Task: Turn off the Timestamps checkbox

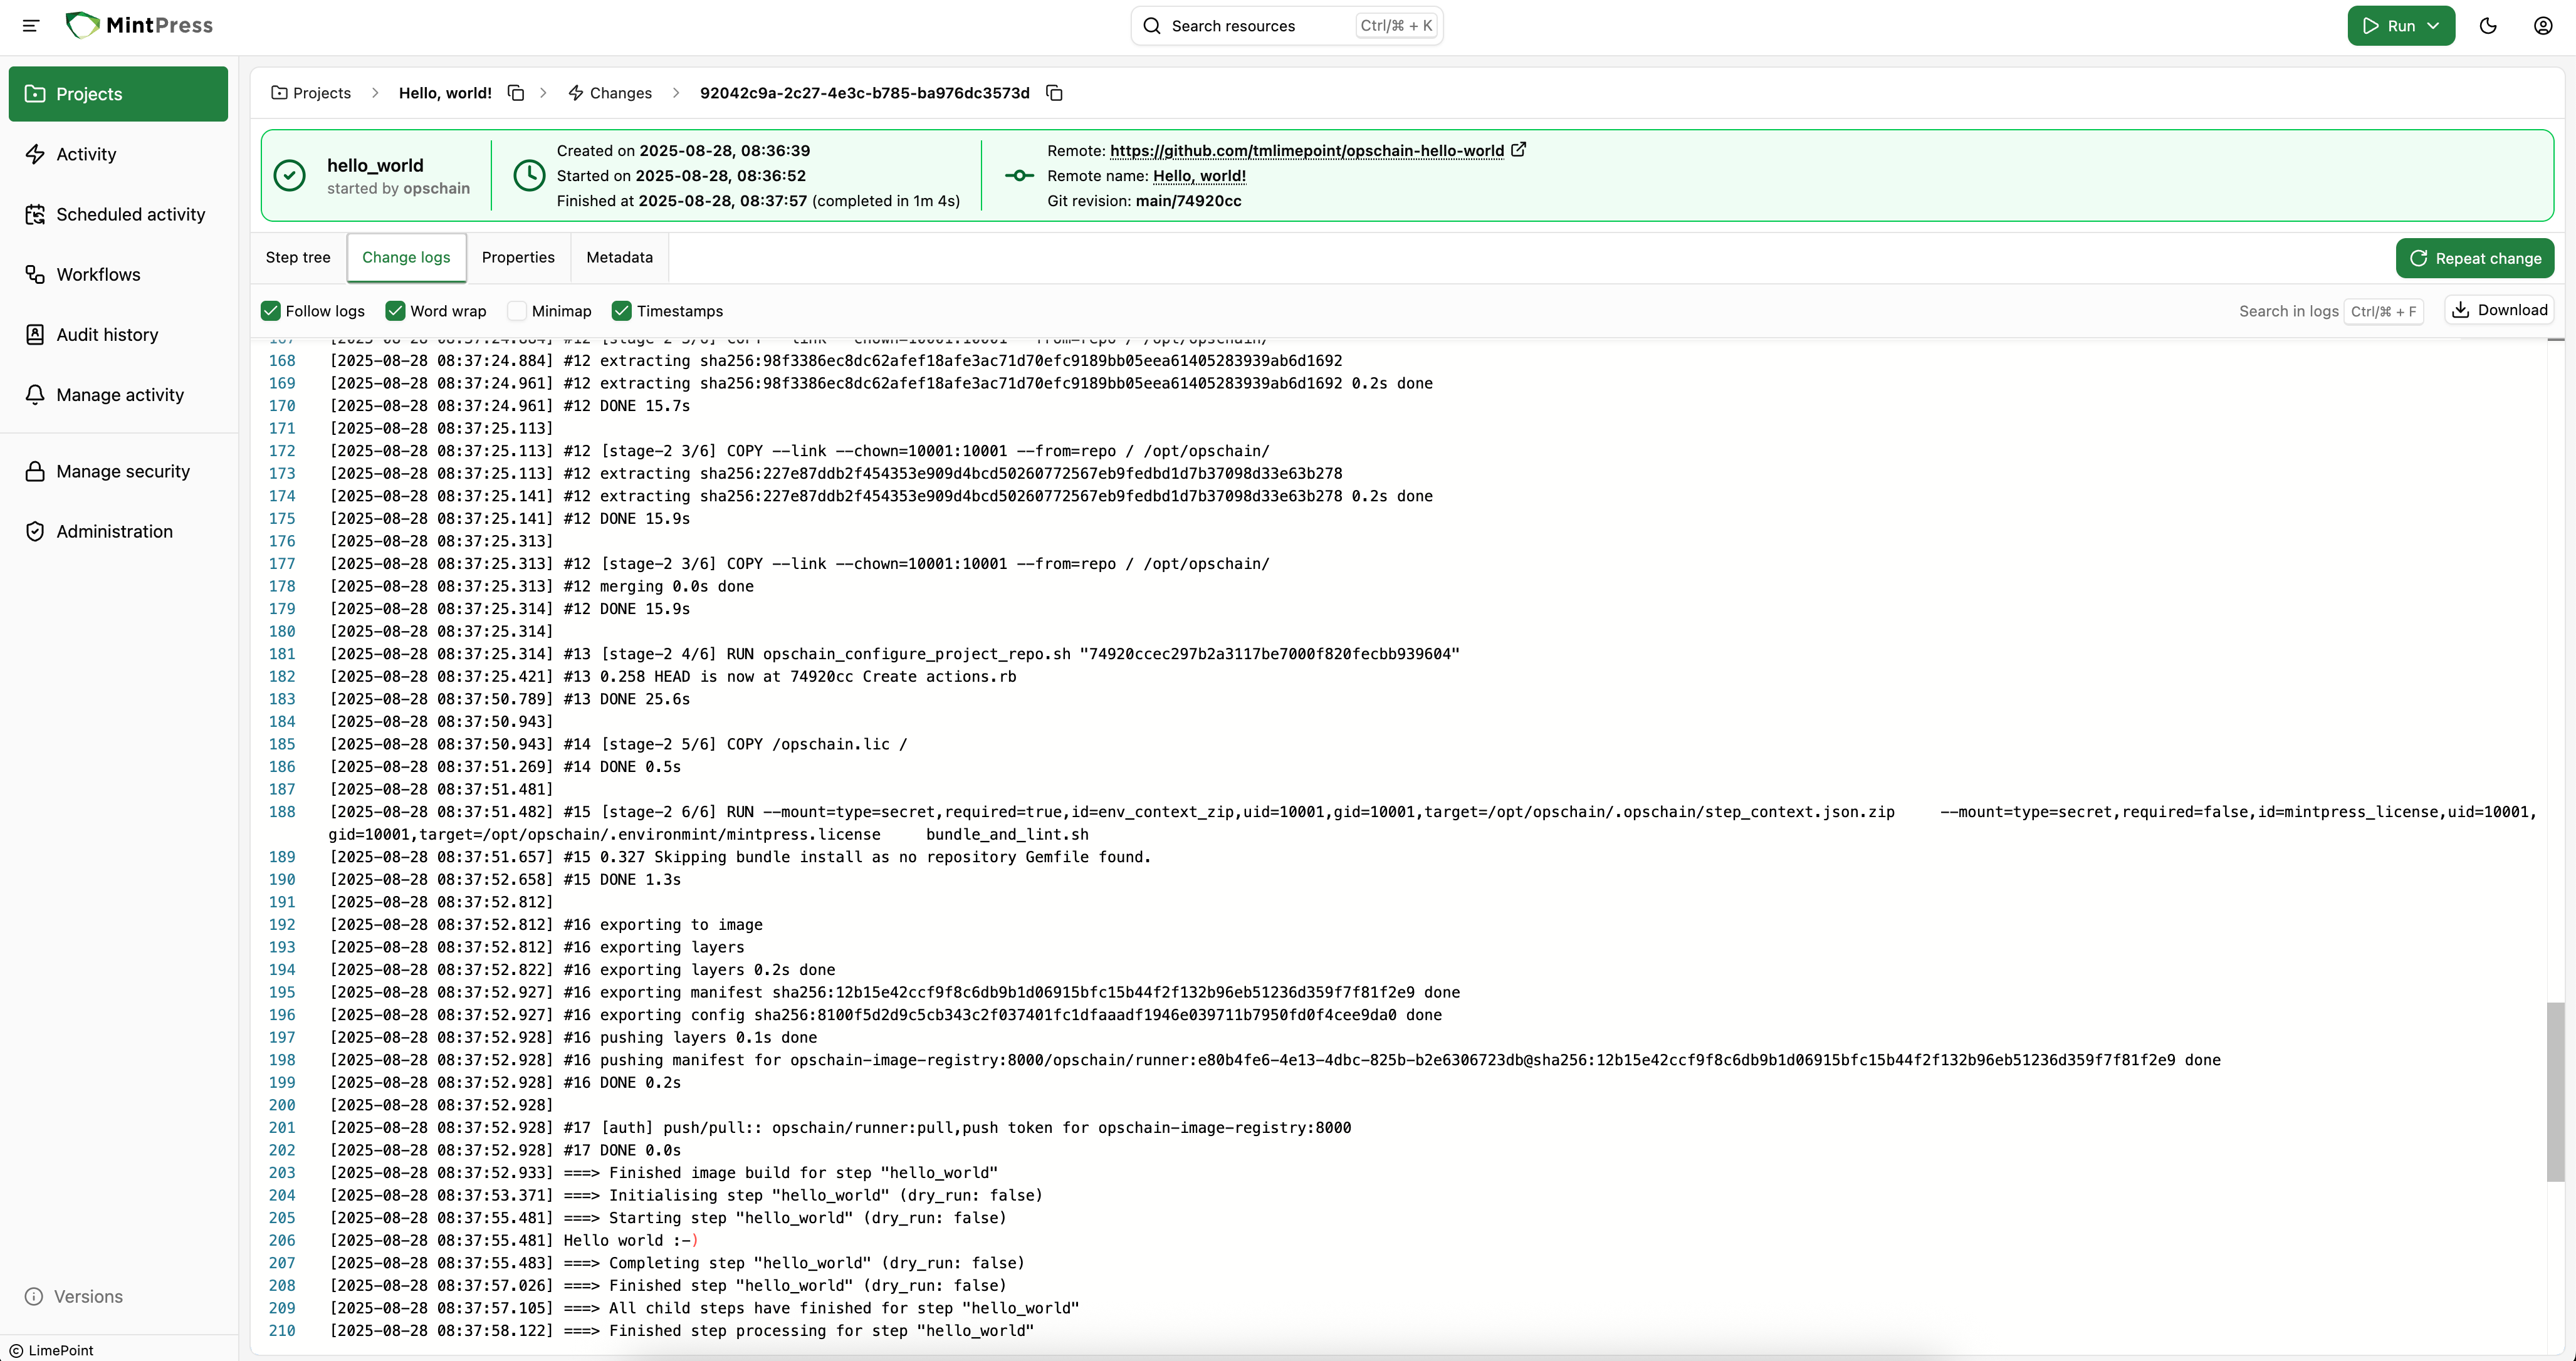Action: pyautogui.click(x=622, y=311)
